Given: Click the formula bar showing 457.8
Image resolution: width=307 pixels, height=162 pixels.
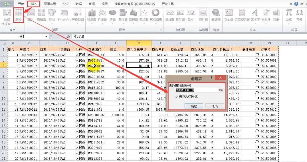Looking at the screenshot, I should click(189, 37).
